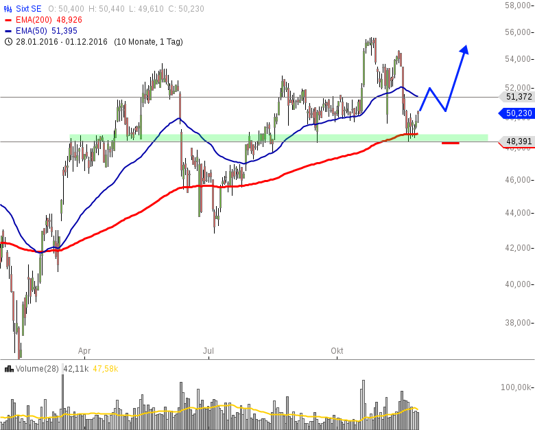Click the EMA(200) 48,926 legend text
Image resolution: width=535 pixels, height=430 pixels.
(x=49, y=20)
